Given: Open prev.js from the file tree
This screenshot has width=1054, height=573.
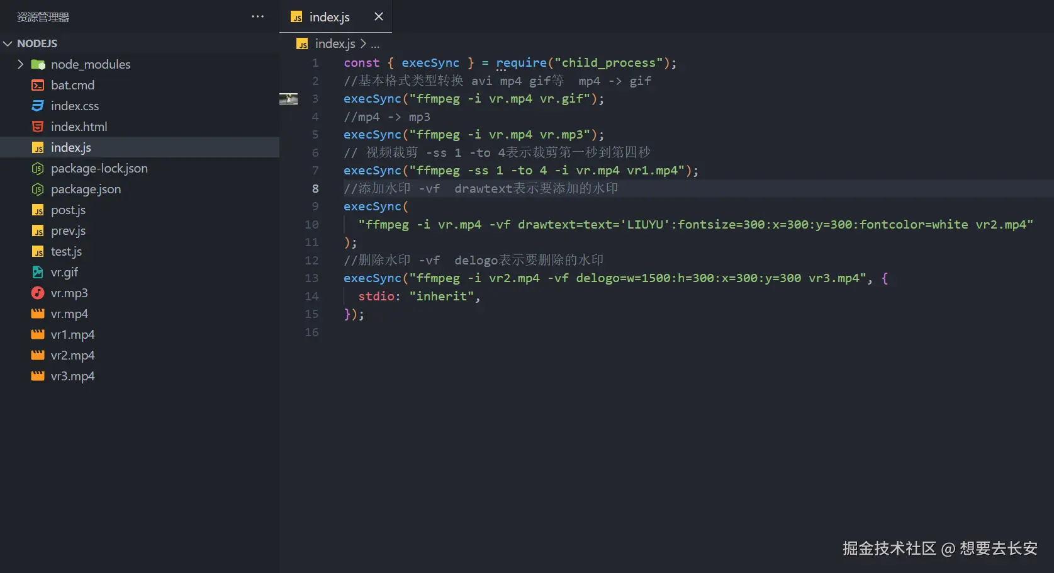Looking at the screenshot, I should (x=68, y=230).
